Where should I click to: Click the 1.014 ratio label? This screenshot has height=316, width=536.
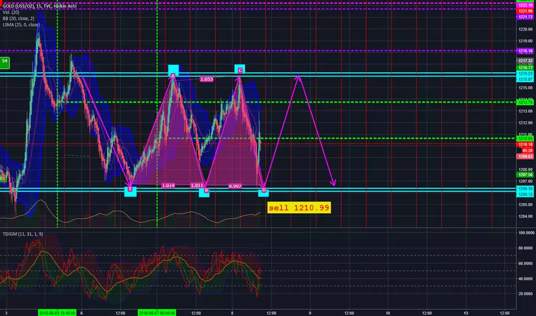point(168,186)
